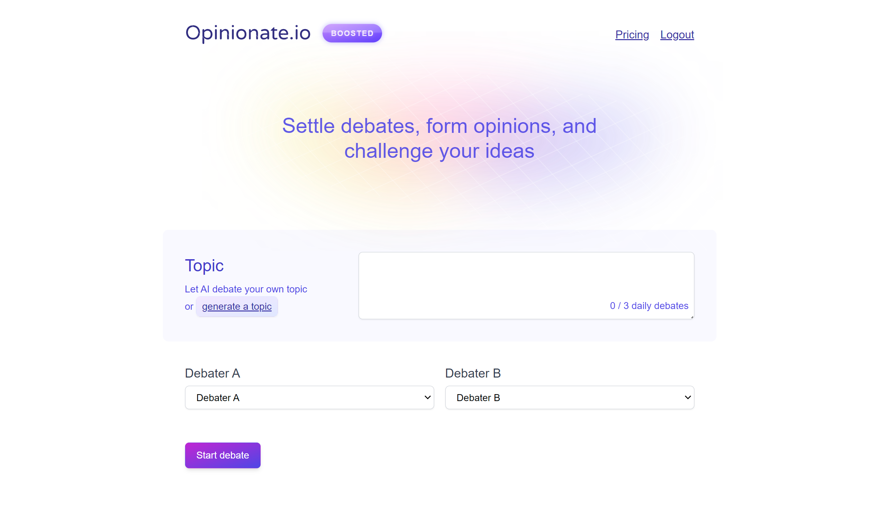879x526 pixels.
Task: Click the main headline about settling debates
Action: point(439,138)
